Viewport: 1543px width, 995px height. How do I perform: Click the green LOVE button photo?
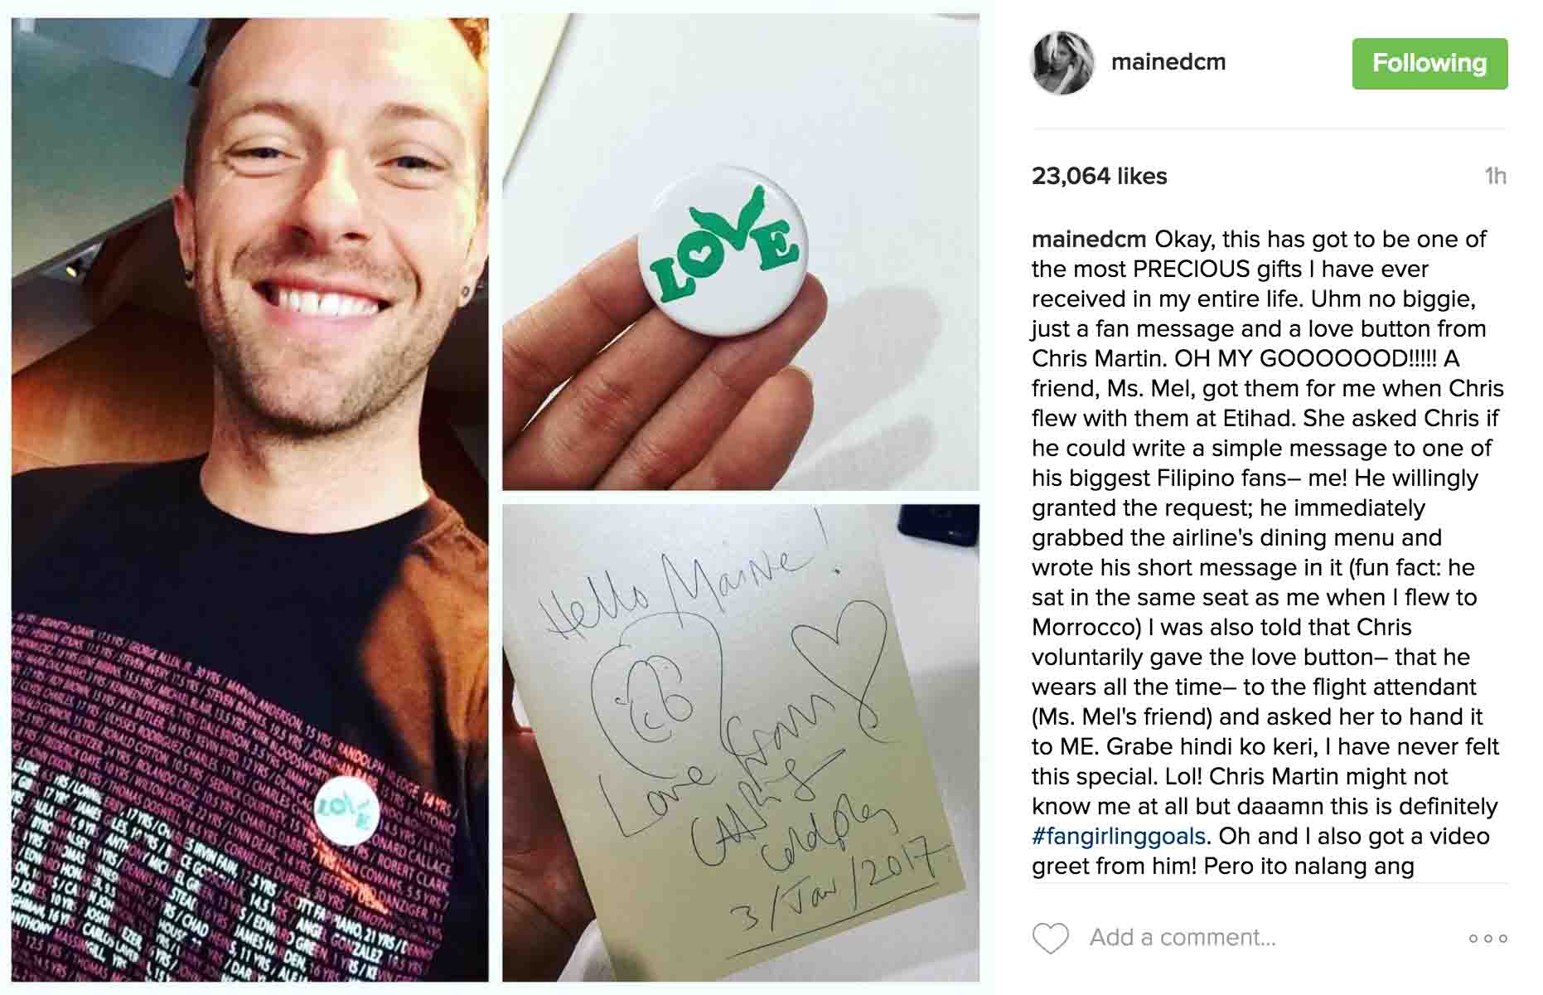[x=740, y=254]
